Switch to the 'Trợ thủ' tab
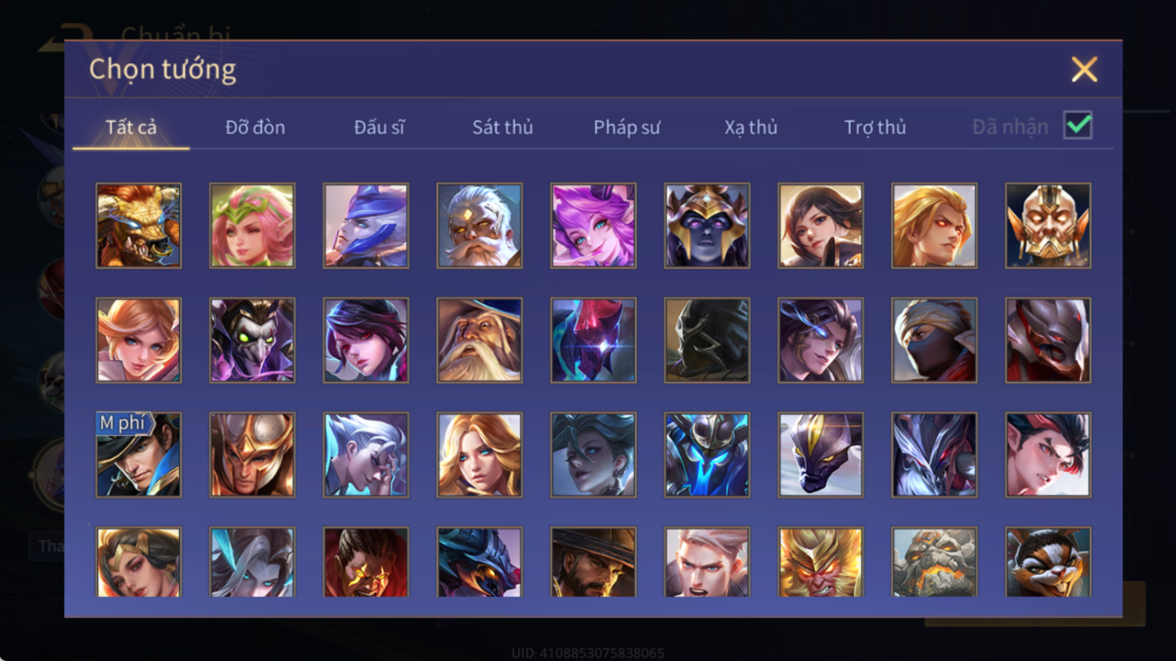1176x661 pixels. (875, 127)
